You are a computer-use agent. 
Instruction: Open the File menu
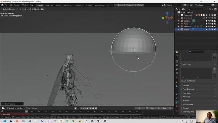(x=6, y=5)
